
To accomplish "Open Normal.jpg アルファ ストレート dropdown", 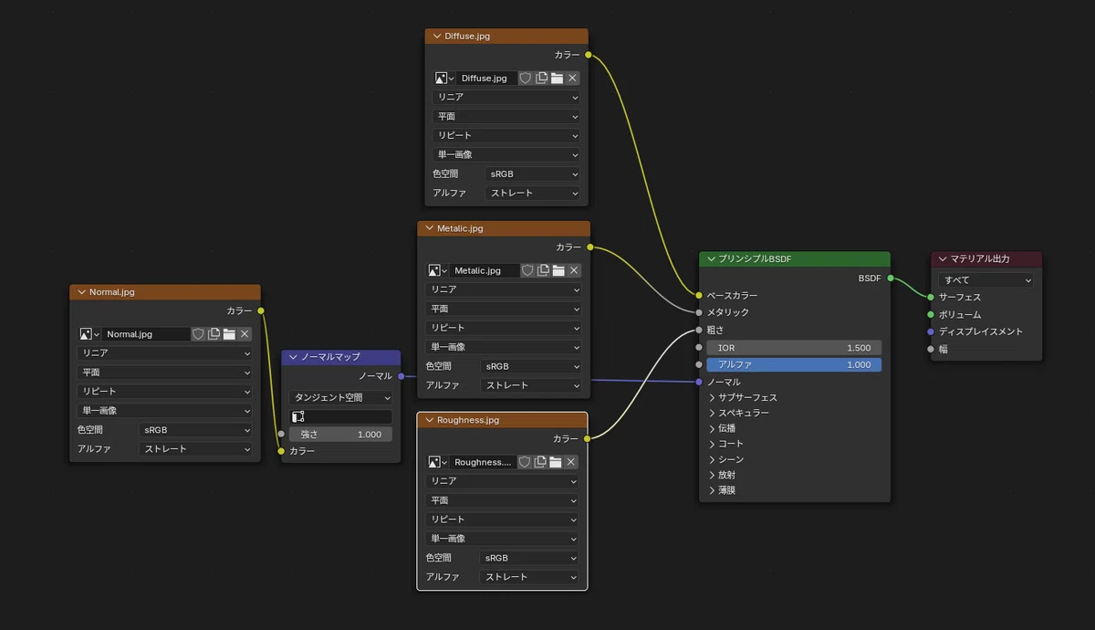I will coord(195,449).
